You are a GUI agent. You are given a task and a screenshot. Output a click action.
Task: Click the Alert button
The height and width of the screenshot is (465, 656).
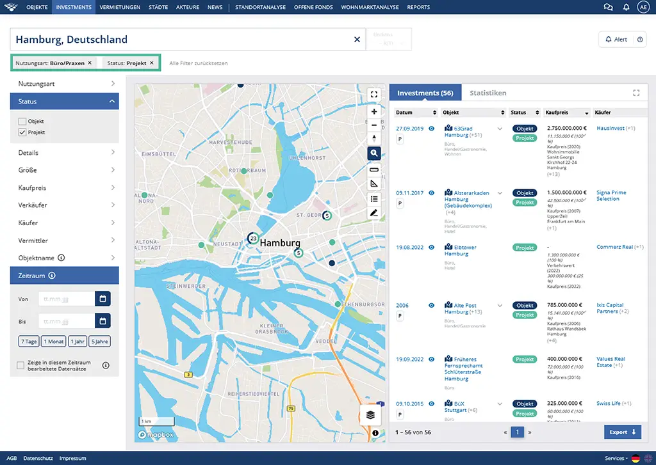(x=616, y=39)
